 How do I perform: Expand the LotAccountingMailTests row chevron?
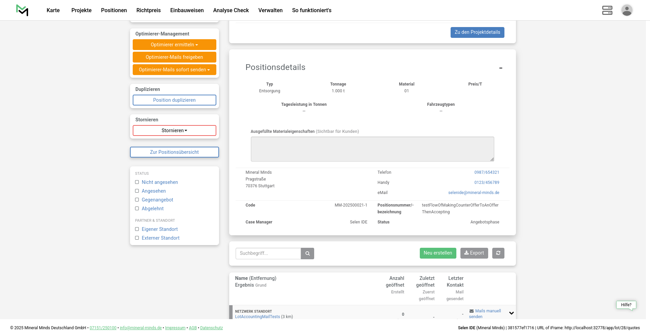[511, 313]
